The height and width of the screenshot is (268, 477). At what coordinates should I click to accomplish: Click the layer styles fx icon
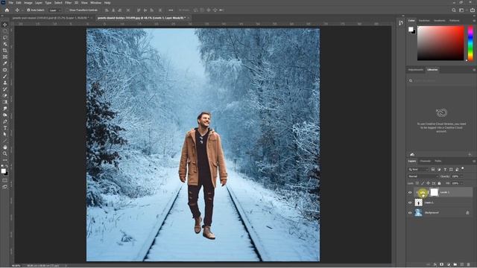(x=435, y=265)
